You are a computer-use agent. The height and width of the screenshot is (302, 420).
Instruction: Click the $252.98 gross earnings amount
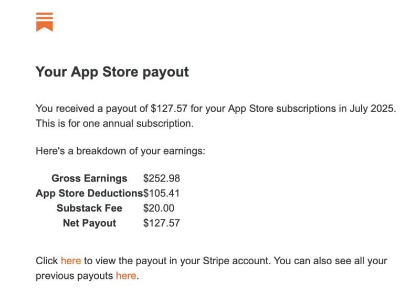(161, 178)
